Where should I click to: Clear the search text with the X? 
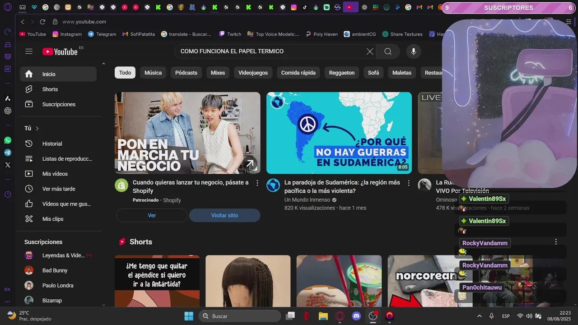(370, 51)
